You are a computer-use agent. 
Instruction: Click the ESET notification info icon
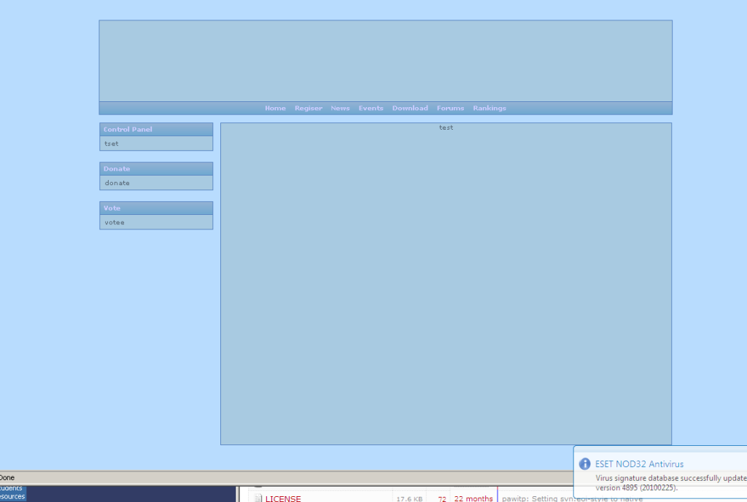pyautogui.click(x=584, y=464)
